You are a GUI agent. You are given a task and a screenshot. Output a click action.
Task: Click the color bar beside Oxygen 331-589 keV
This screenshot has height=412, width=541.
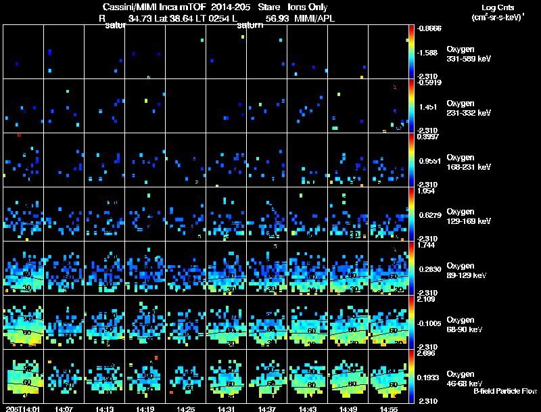pyautogui.click(x=413, y=51)
